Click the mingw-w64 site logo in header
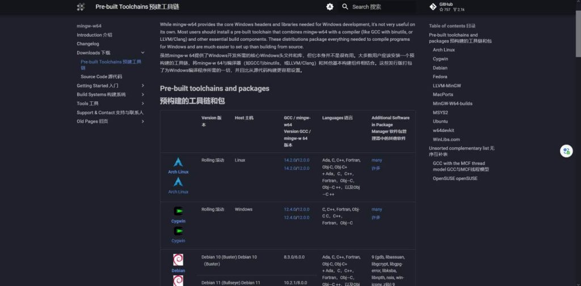 [x=81, y=7]
